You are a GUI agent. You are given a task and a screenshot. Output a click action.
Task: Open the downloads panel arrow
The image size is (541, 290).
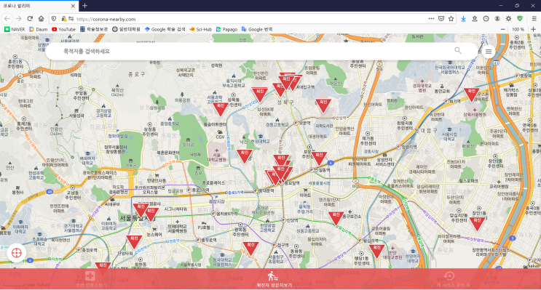pos(463,19)
